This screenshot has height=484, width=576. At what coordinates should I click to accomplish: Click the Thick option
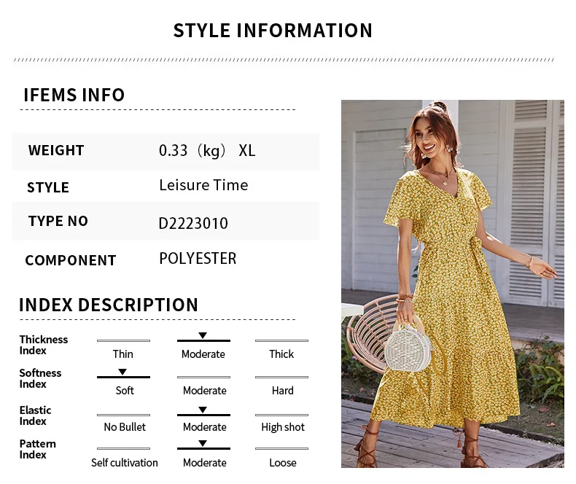point(281,354)
